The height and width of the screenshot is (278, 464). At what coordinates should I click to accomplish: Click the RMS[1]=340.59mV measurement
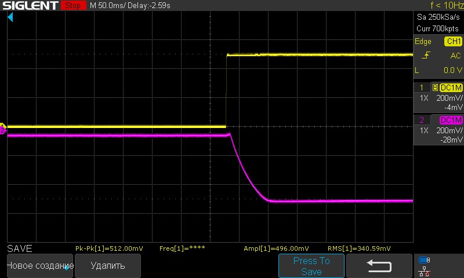(359, 248)
